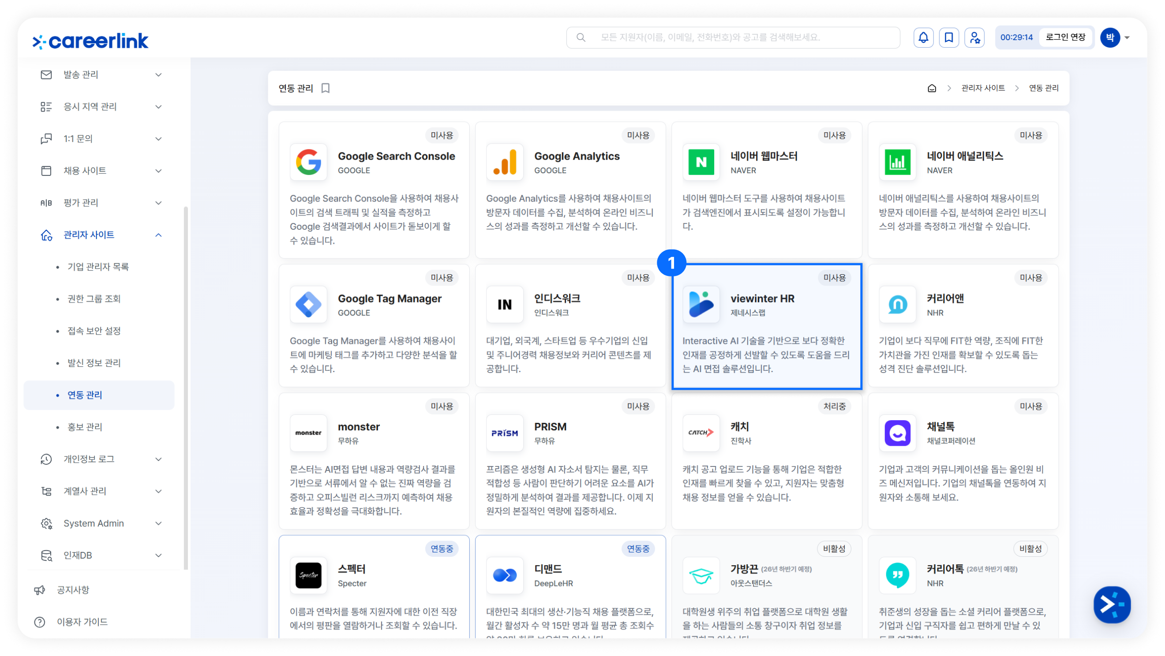Click the Google Search Console logo
Viewport: 1165px width, 656px height.
[308, 162]
